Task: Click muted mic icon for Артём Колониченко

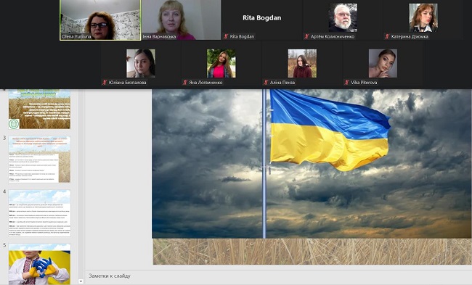Action: click(x=306, y=36)
